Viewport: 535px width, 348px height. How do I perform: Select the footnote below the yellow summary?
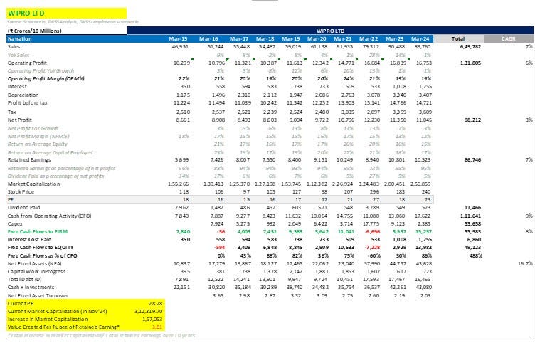click(x=101, y=335)
